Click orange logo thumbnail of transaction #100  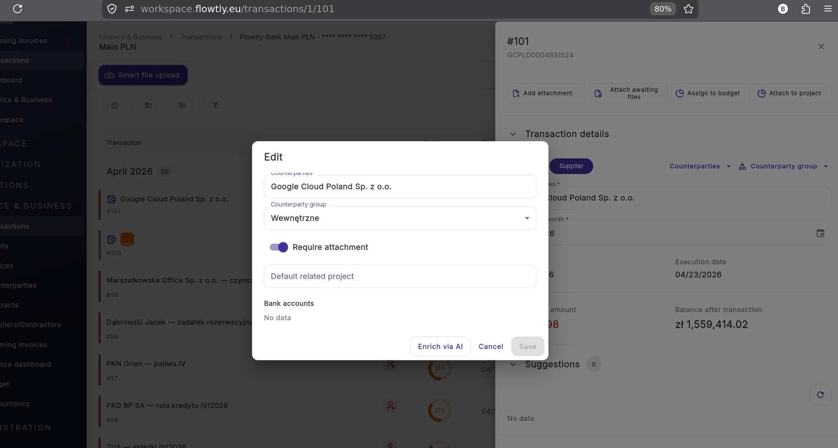coord(127,239)
